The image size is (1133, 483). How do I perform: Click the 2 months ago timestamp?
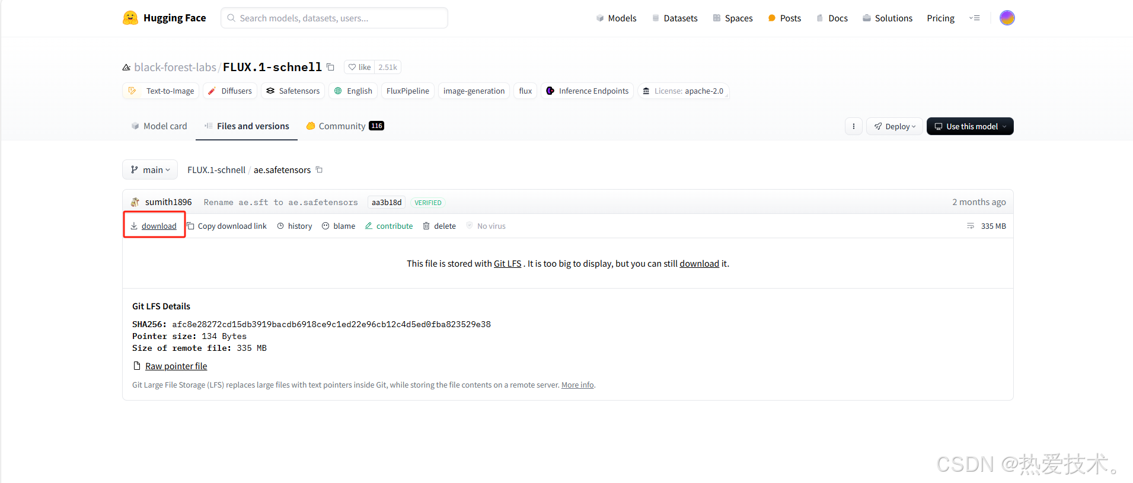coord(979,202)
